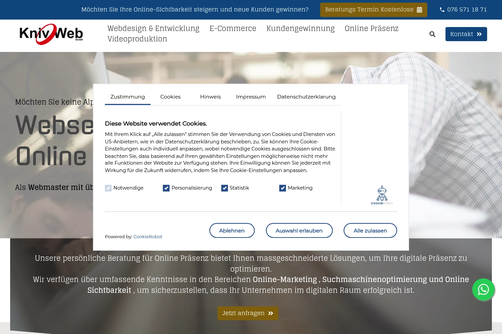Disable the Statistik checkbox

pos(224,188)
